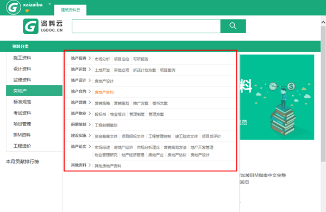The width and height of the screenshot is (326, 212).
Task: Click the scrollbar up arrow
Action: (x=323, y=22)
